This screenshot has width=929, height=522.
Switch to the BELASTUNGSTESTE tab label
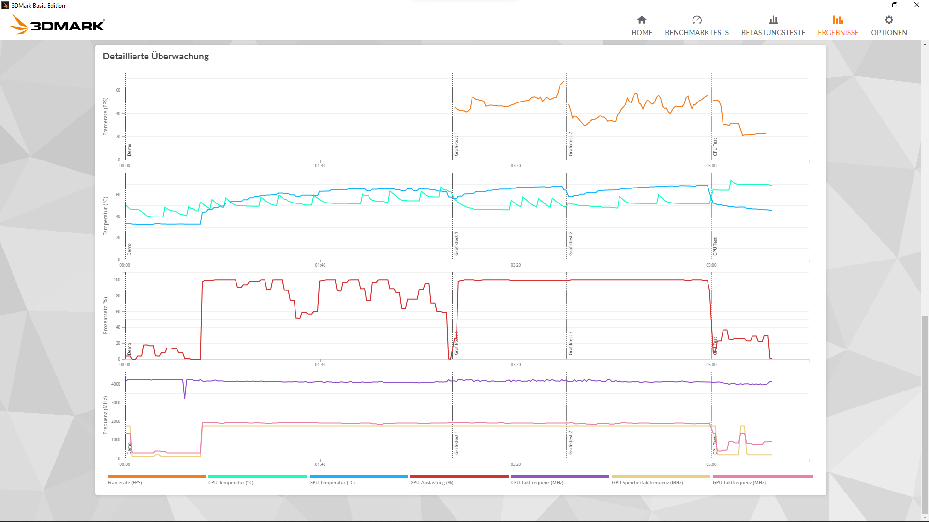[x=773, y=33]
